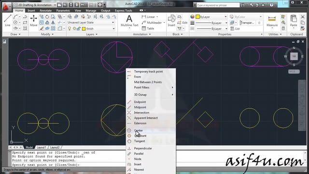The image size is (309, 174).
Task: Click the keyword search input field
Action: [x=218, y=5]
